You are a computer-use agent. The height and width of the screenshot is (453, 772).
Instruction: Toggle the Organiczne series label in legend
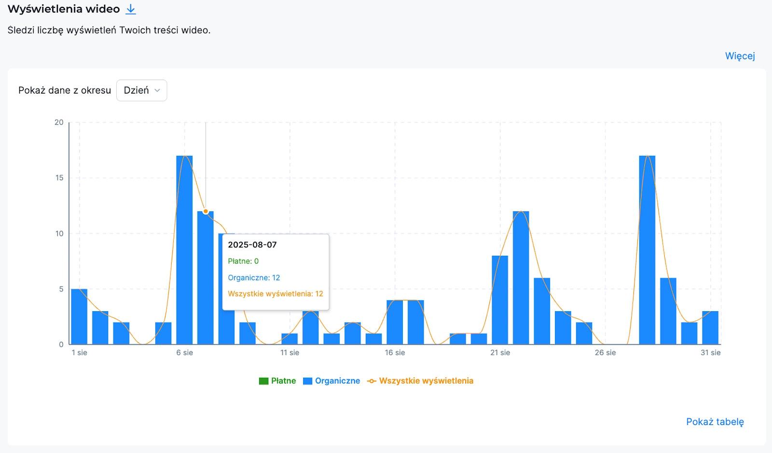tap(337, 381)
